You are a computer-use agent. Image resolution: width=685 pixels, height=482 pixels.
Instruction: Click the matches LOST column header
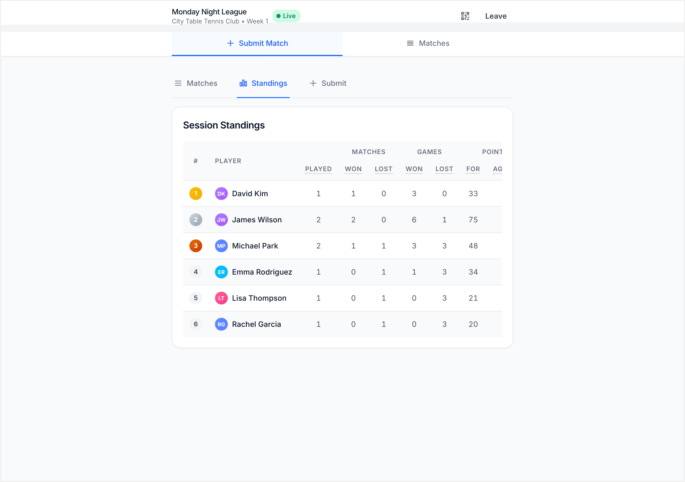click(x=383, y=169)
